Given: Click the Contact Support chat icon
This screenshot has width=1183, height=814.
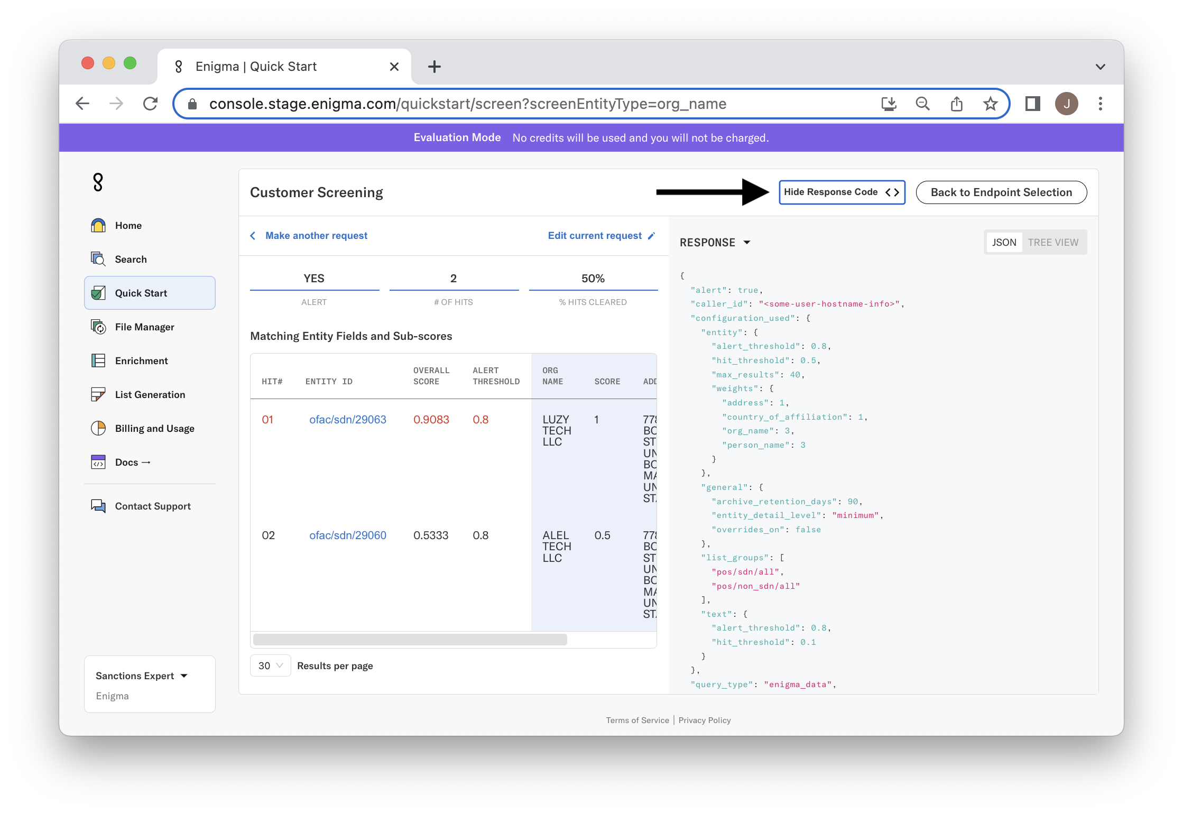Looking at the screenshot, I should tap(98, 506).
